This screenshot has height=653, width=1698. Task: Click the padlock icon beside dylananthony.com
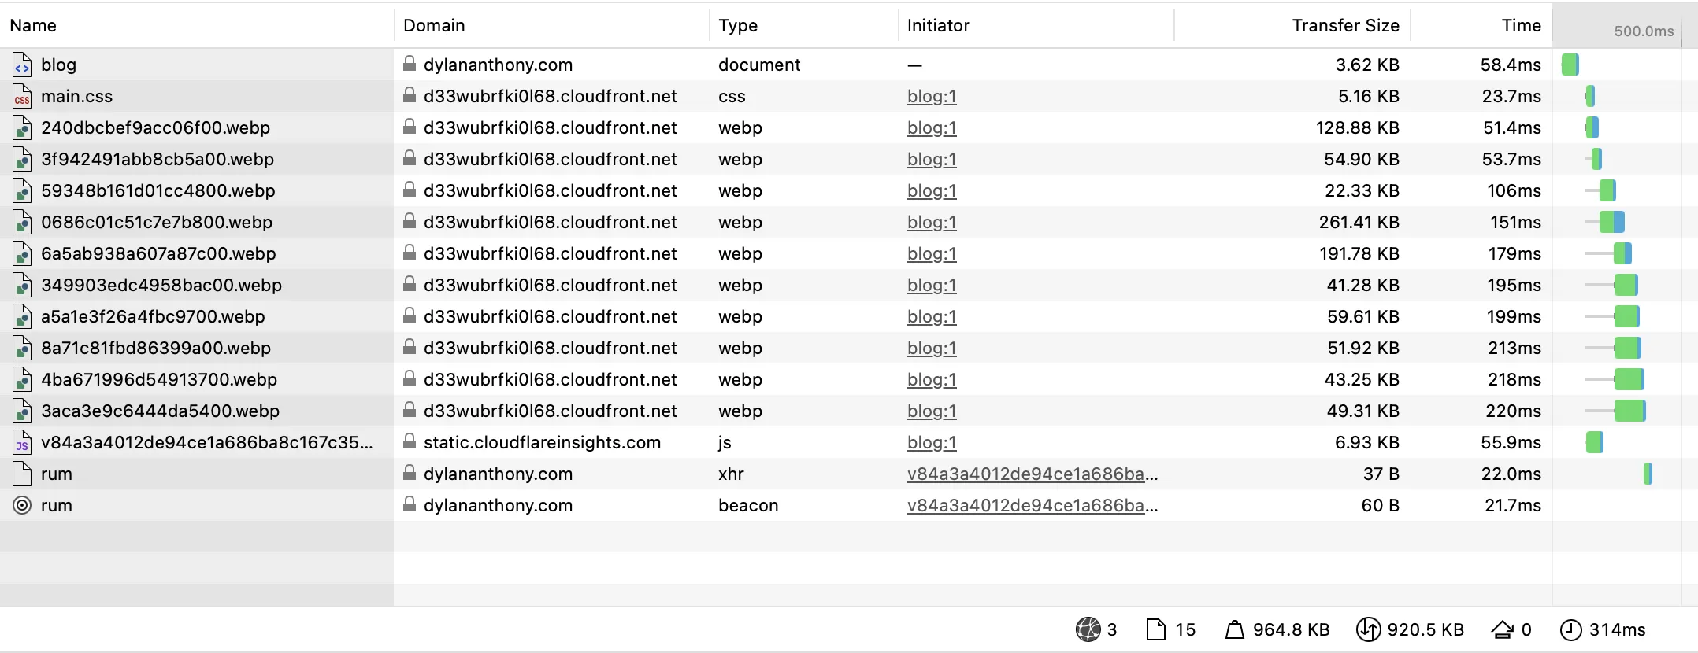point(409,65)
